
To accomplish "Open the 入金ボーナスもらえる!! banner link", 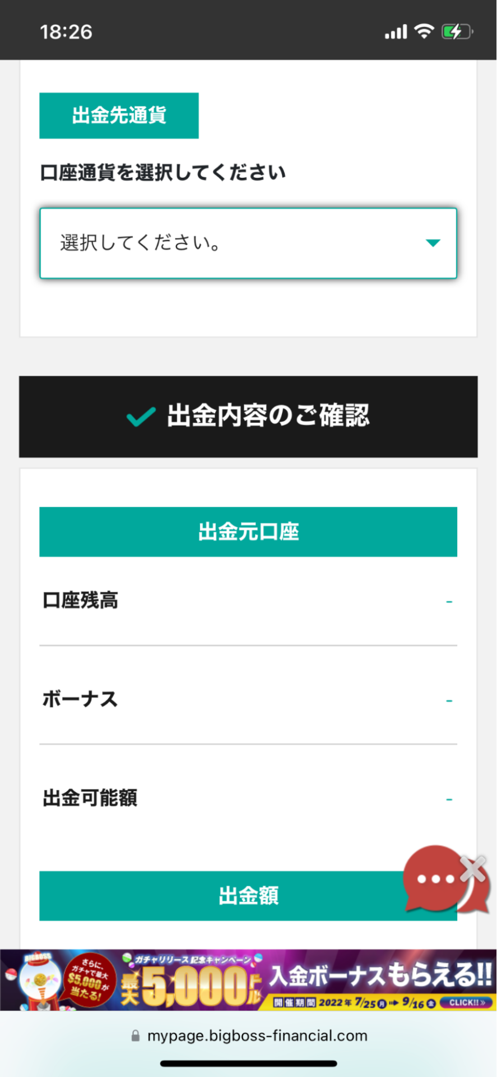I will click(380, 975).
